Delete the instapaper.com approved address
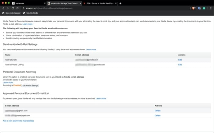The height and width of the screenshot is (133, 214). click(157, 115)
